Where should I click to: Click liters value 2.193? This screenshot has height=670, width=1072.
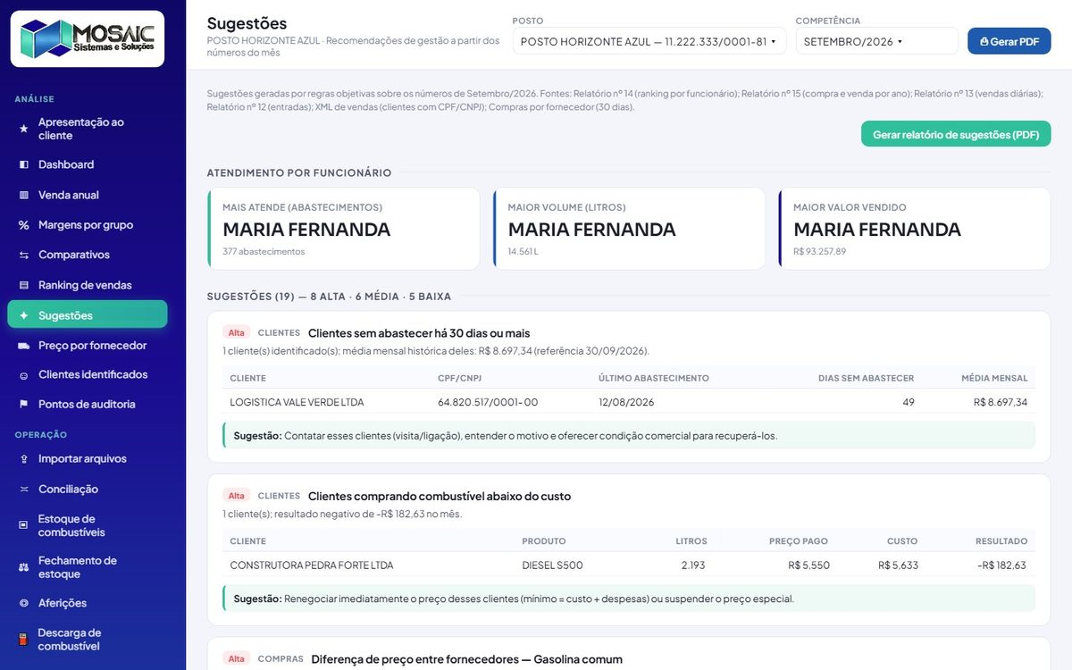tap(693, 565)
